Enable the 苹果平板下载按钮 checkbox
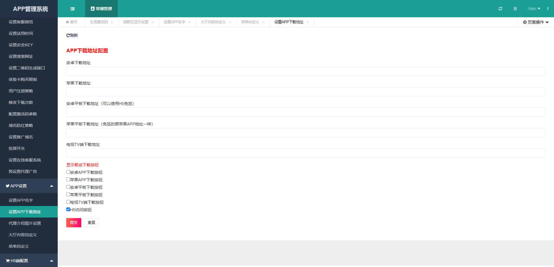The width and height of the screenshot is (554, 267). point(68,194)
